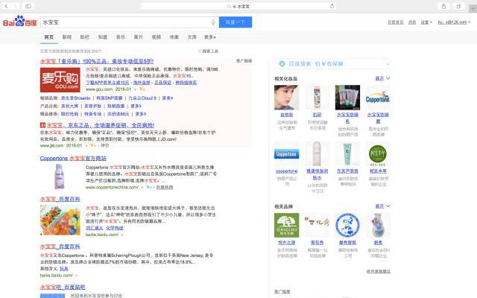Open the ORIGINS green tree brand thumbnail
This screenshot has height=298, width=477.
(286, 225)
